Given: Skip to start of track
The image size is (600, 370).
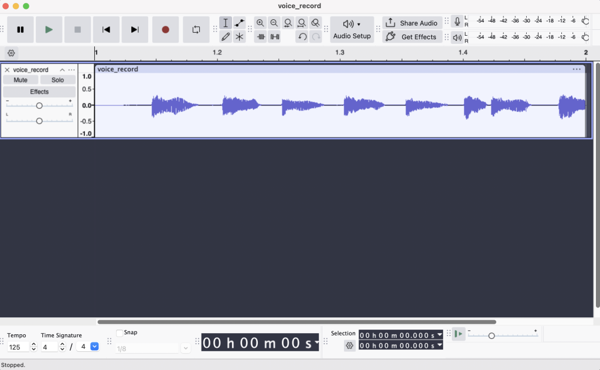Looking at the screenshot, I should (106, 29).
